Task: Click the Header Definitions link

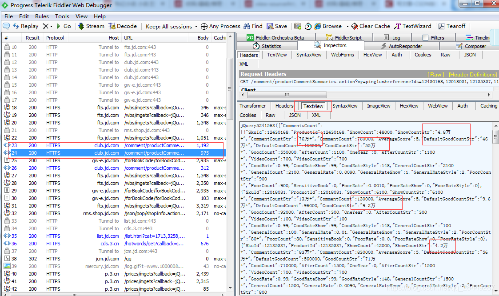Action: click(x=473, y=75)
